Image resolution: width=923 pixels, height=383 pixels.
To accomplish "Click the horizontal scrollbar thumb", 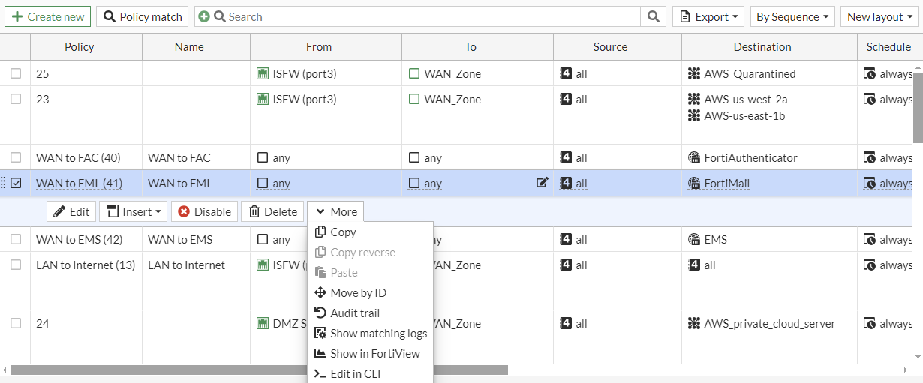I will point(259,370).
